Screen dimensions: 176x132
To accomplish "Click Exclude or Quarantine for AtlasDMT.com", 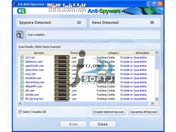I will coord(134,86).
